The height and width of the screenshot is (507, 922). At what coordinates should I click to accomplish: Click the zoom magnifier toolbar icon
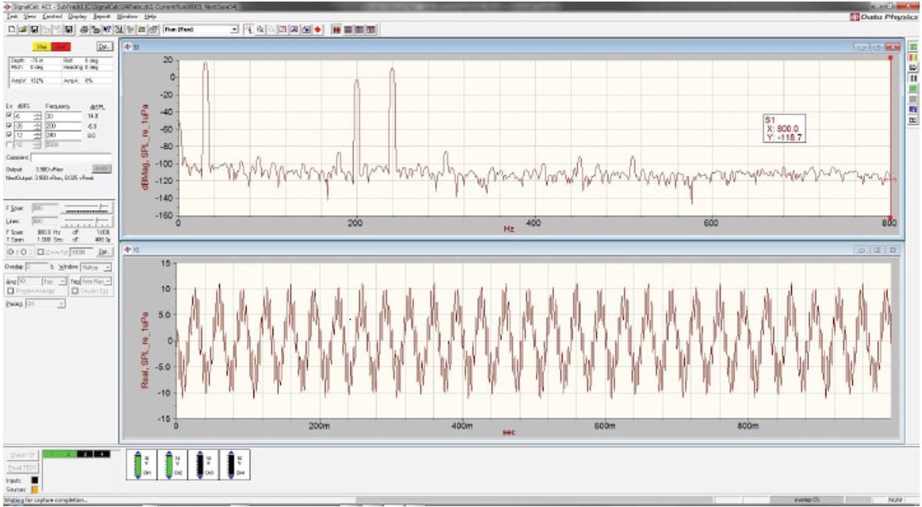click(x=260, y=30)
